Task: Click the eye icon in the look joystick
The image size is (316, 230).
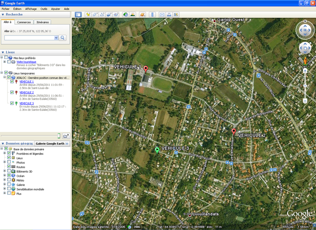Action: point(305,30)
